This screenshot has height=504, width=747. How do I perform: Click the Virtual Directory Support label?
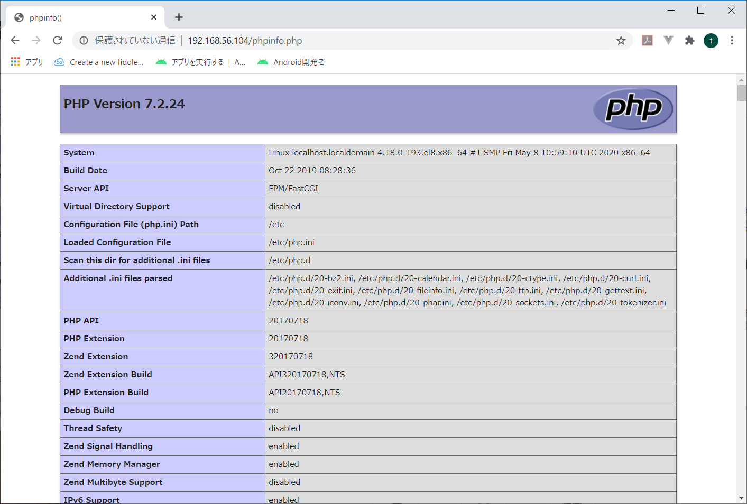[116, 207]
